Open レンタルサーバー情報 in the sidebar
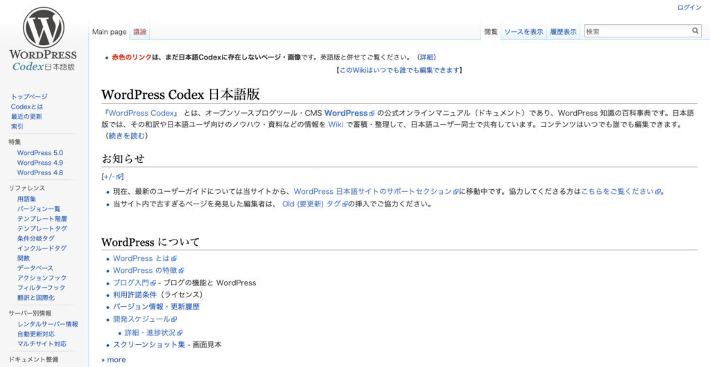710x367 pixels. [x=48, y=325]
